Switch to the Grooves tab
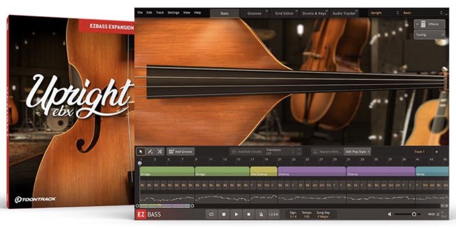456x228 pixels. [x=255, y=14]
